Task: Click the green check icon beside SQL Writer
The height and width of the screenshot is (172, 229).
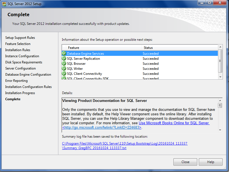Action: (x=64, y=68)
